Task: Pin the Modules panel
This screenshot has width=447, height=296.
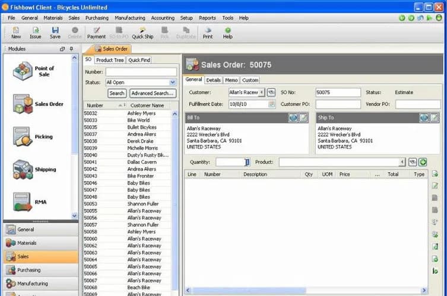Action: (x=71, y=49)
